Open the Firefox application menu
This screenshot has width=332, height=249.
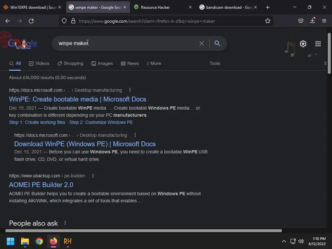click(324, 21)
